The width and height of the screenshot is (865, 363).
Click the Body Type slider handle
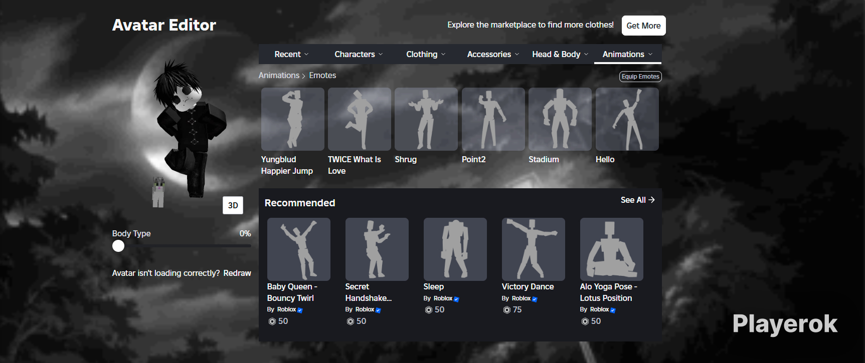[118, 246]
